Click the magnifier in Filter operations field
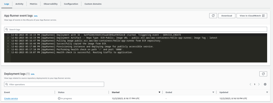This screenshot has height=103, width=273. 7,84
